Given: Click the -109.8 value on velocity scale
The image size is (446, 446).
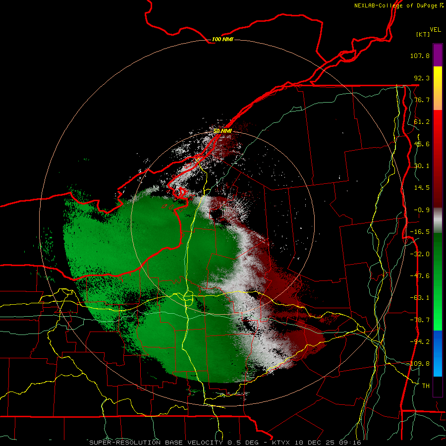Looking at the screenshot, I should click(x=418, y=364).
